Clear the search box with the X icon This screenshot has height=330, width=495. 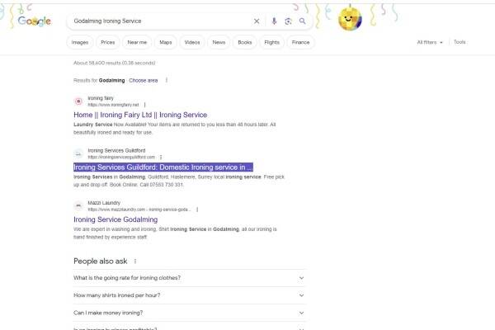[257, 21]
